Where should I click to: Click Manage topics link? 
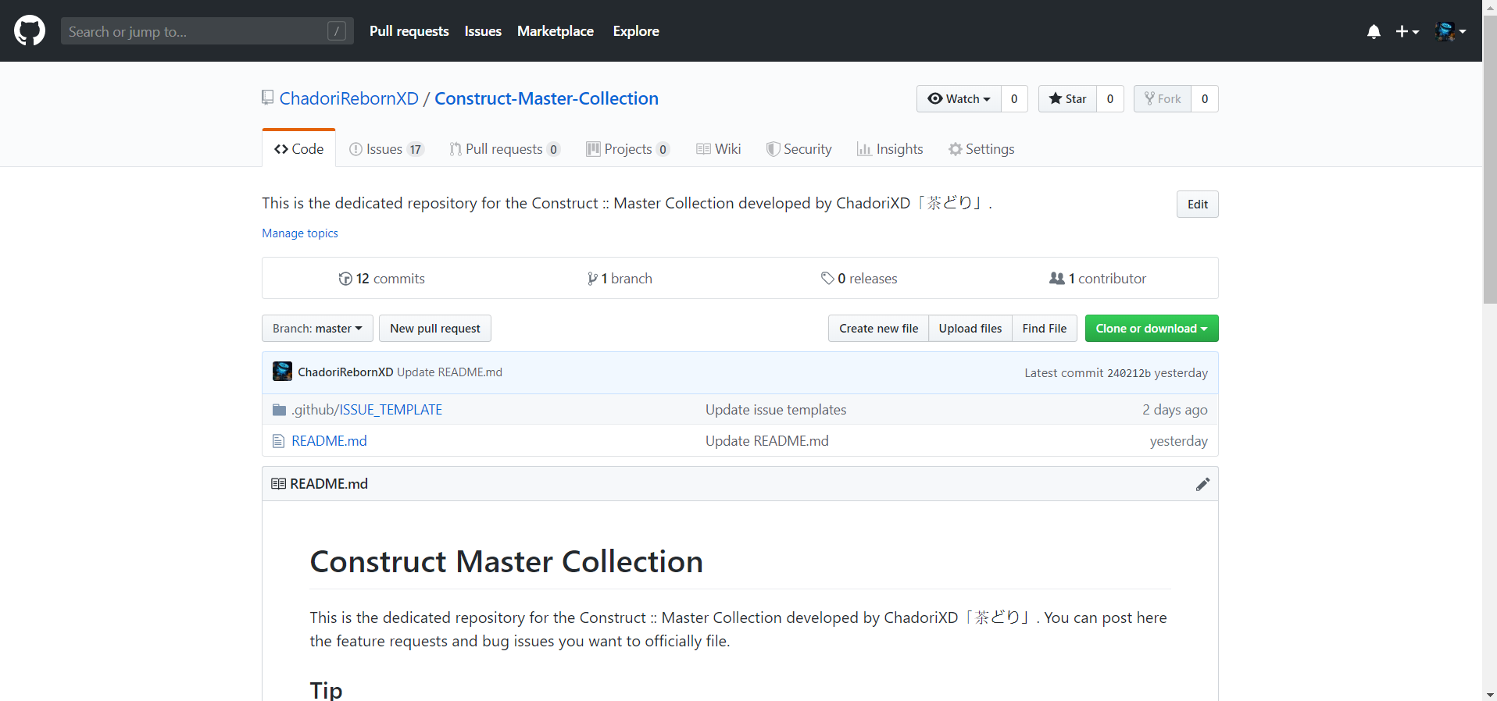pos(300,233)
